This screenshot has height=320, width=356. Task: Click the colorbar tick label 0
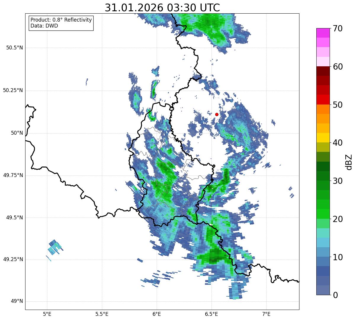point(336,295)
